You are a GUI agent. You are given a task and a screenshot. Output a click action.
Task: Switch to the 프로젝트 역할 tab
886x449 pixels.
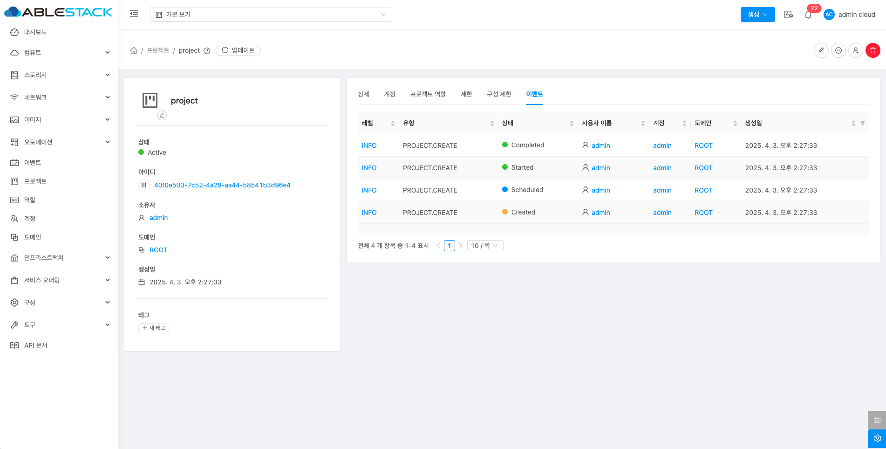click(x=428, y=94)
